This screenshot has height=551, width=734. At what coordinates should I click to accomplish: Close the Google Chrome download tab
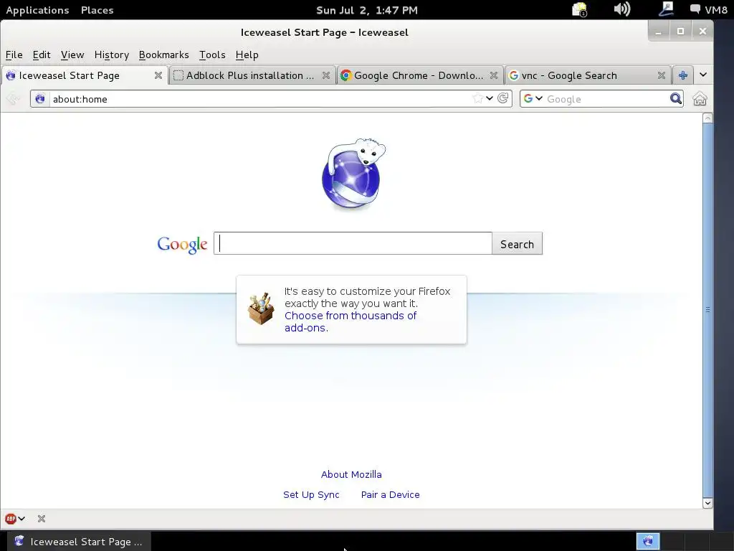coord(493,75)
